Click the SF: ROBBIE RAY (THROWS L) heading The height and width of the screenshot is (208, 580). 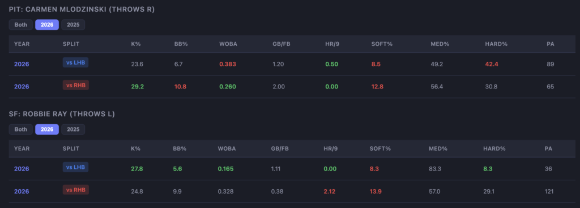tap(62, 114)
